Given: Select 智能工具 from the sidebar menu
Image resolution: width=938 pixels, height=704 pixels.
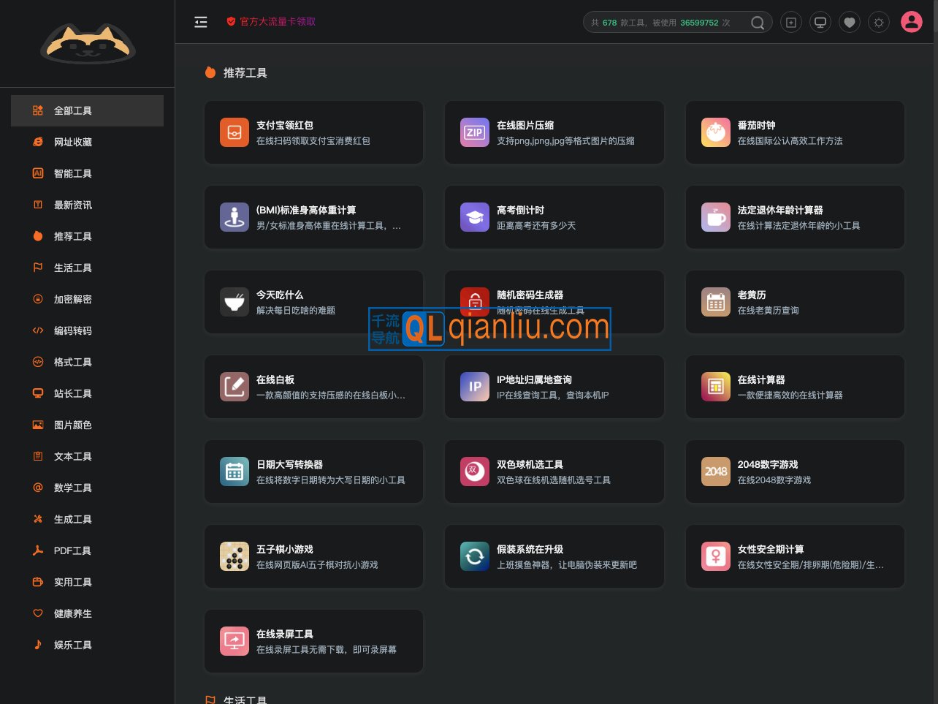Looking at the screenshot, I should pos(73,173).
